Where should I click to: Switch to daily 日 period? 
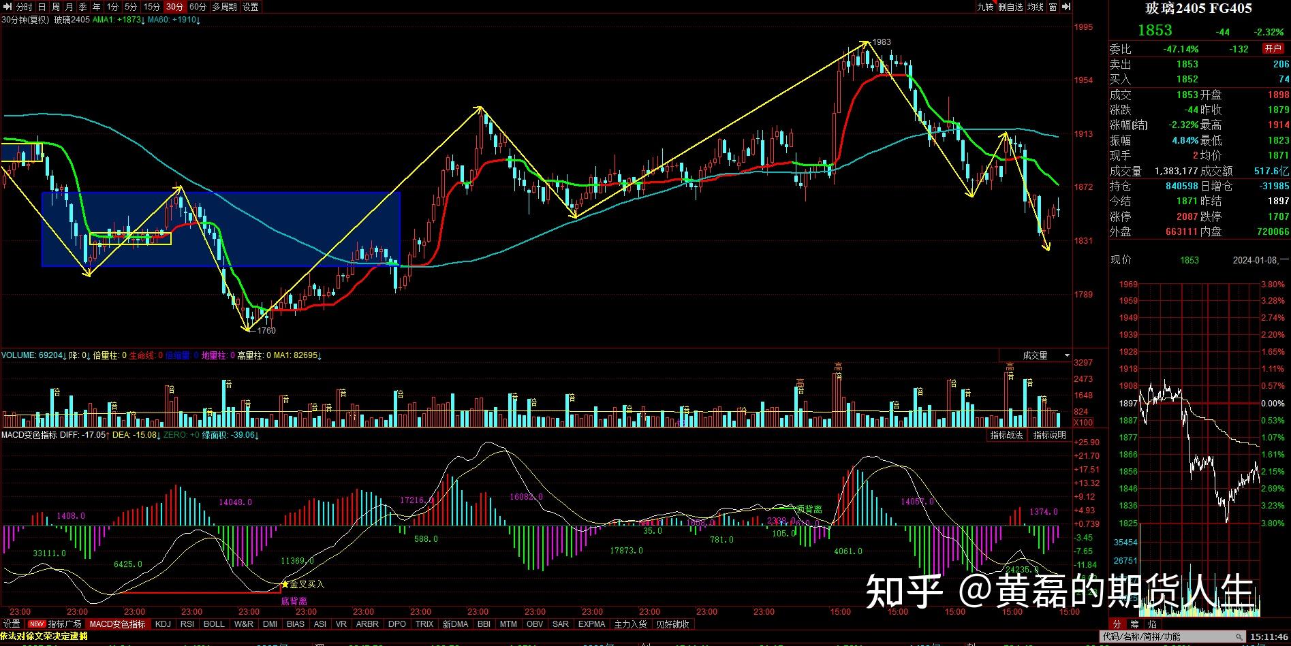[42, 7]
